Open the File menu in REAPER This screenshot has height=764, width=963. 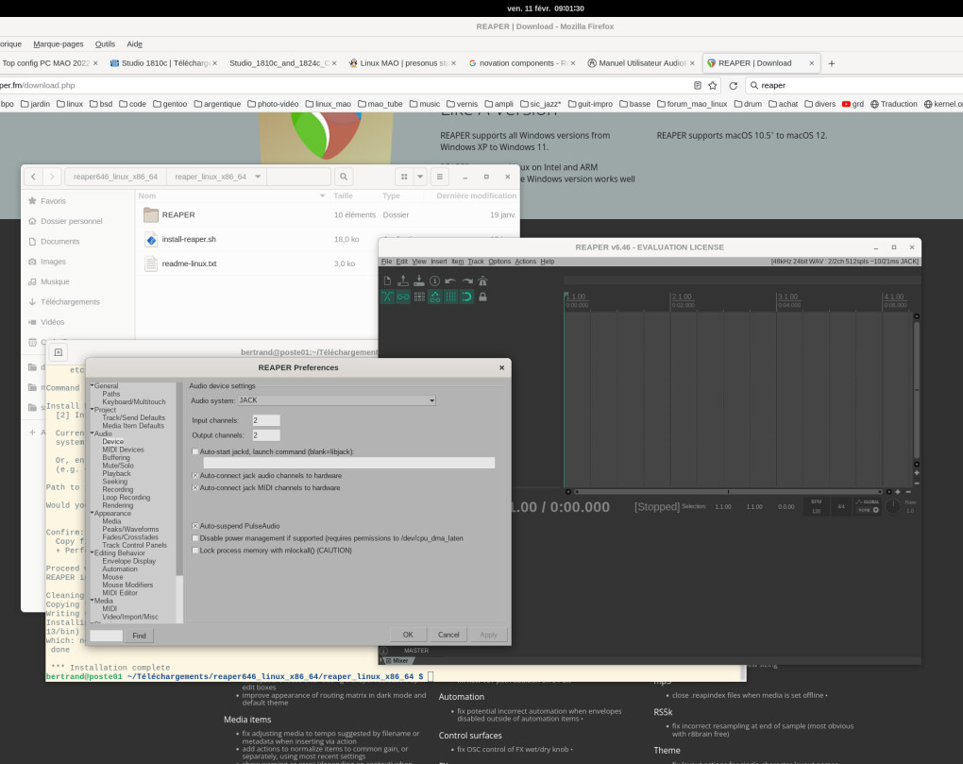coord(386,262)
